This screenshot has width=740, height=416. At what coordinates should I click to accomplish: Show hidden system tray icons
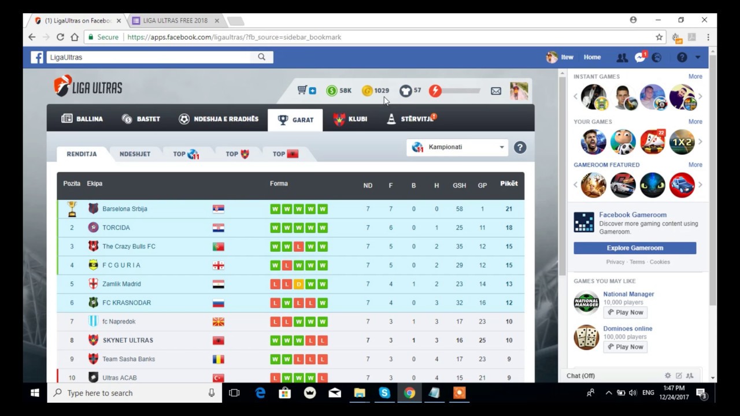[608, 393]
